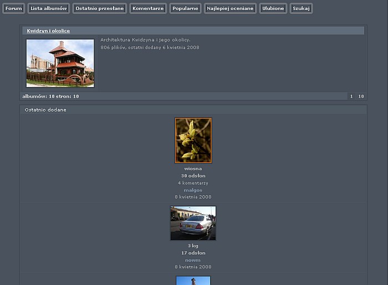Viewport: 388px width, 285px height.
Task: Click the Szukaj search button
Action: tap(301, 8)
